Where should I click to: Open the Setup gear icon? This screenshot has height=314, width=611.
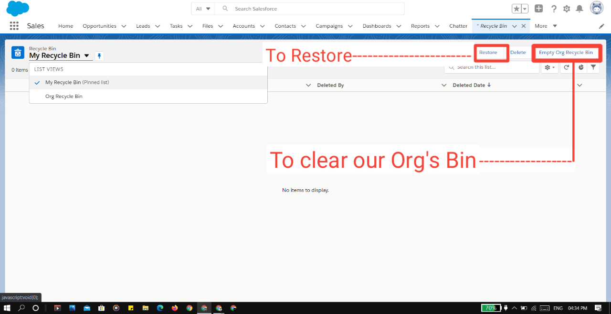(x=566, y=8)
